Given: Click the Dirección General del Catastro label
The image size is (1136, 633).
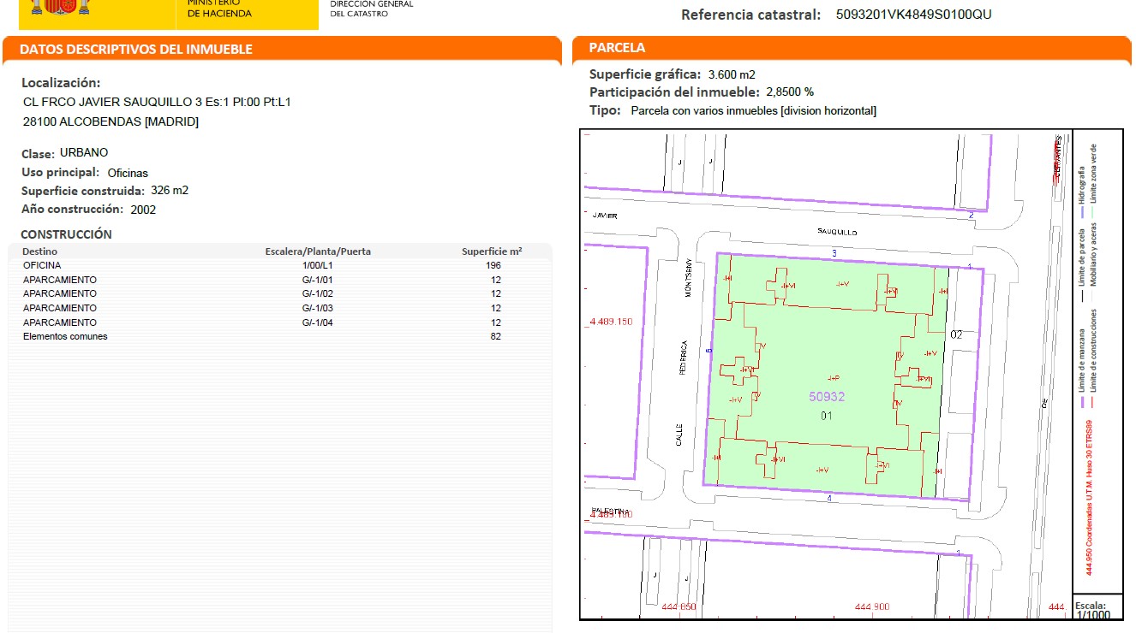Looking at the screenshot, I should pos(371,9).
